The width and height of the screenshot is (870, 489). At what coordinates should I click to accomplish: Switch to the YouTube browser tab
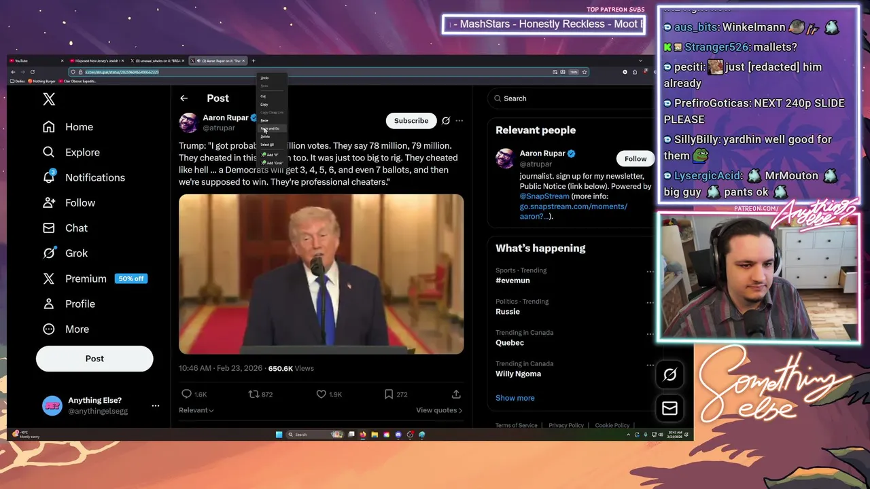tap(35, 60)
